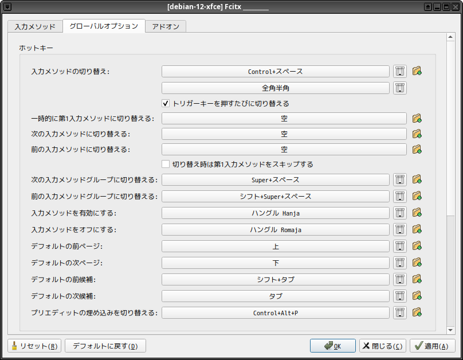Viewport: 463px width, 360px height.
Task: Enable トリガーキーを押すたびに切り替える option
Action: (166, 103)
